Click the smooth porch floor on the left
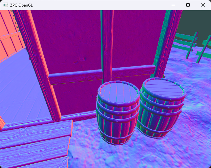 point(20,85)
